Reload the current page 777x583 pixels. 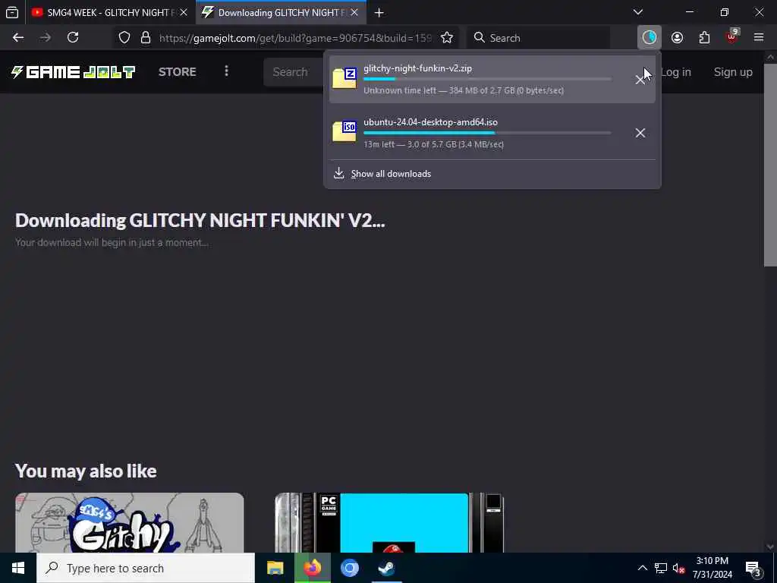click(73, 38)
